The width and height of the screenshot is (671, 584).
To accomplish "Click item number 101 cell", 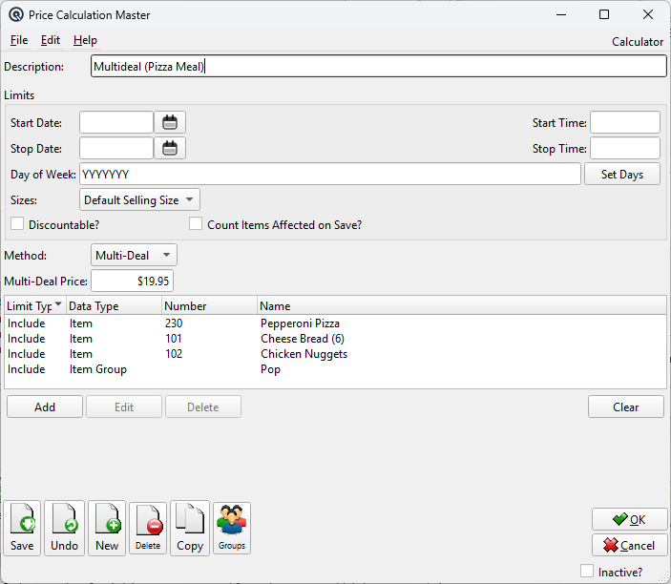I will point(174,339).
